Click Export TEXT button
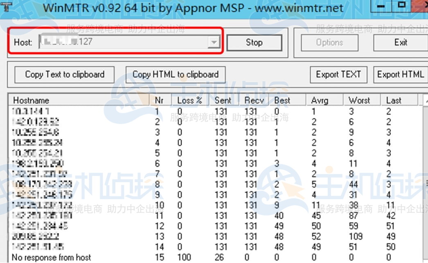The height and width of the screenshot is (263, 428). [x=338, y=74]
